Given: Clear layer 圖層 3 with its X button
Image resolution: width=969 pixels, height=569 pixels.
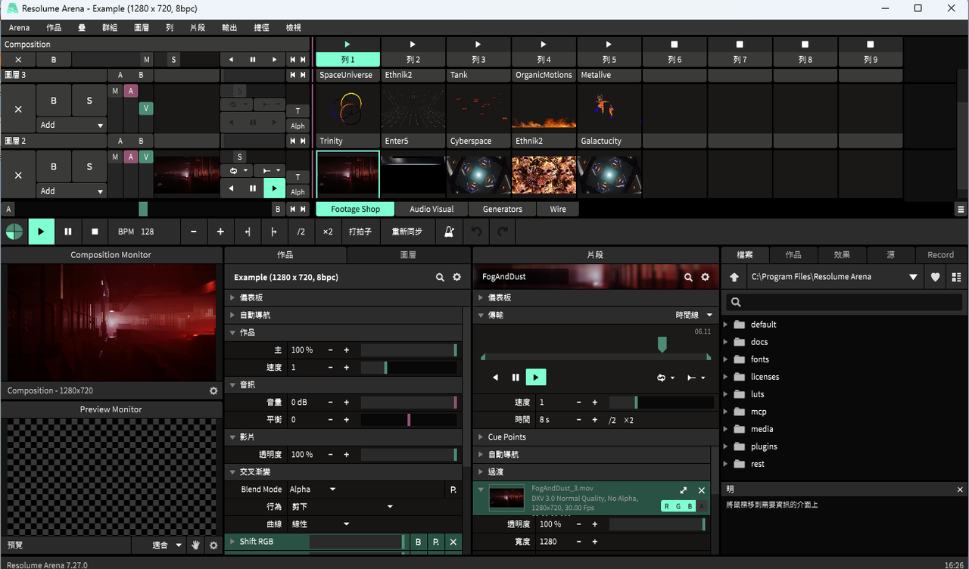Looking at the screenshot, I should point(18,110).
